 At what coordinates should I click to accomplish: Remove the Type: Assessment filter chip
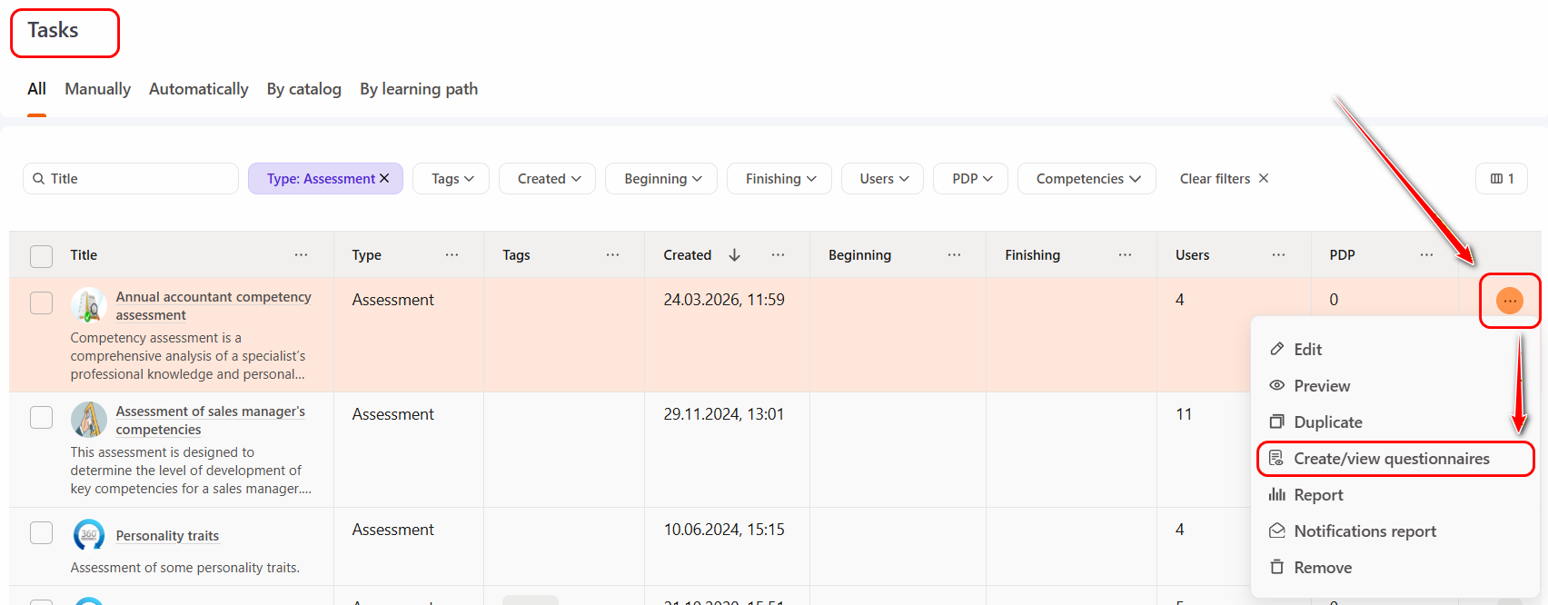pyautogui.click(x=384, y=179)
